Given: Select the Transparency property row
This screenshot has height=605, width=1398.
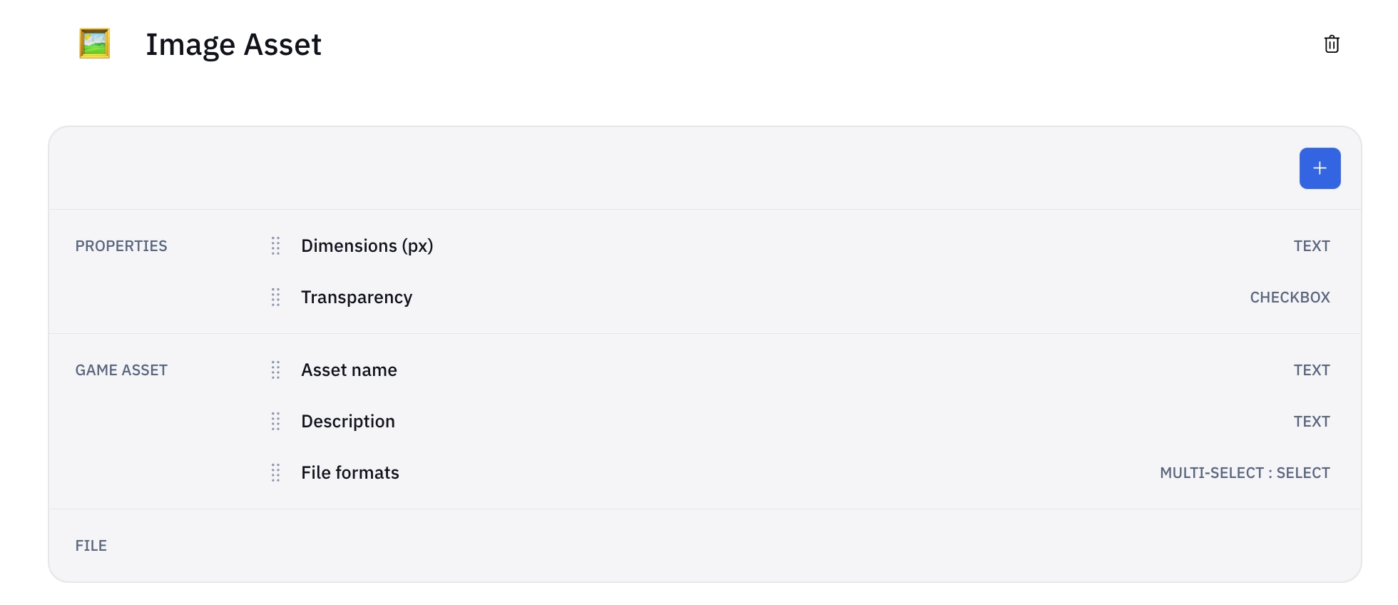Looking at the screenshot, I should 357,298.
